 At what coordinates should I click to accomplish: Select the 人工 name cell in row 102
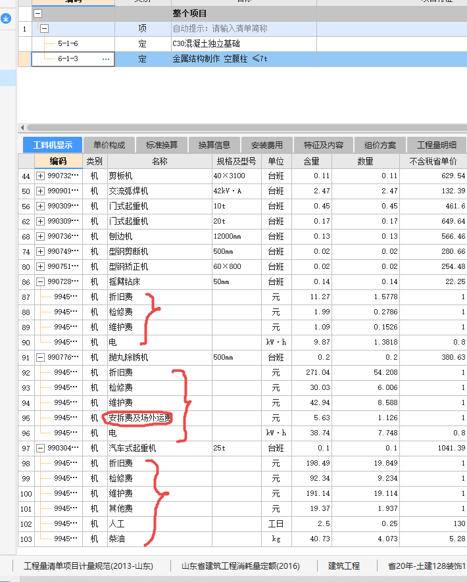[x=160, y=523]
